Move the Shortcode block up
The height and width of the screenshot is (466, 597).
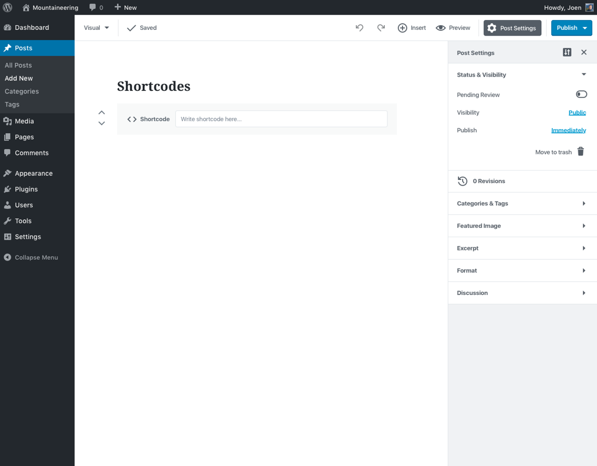[102, 113]
